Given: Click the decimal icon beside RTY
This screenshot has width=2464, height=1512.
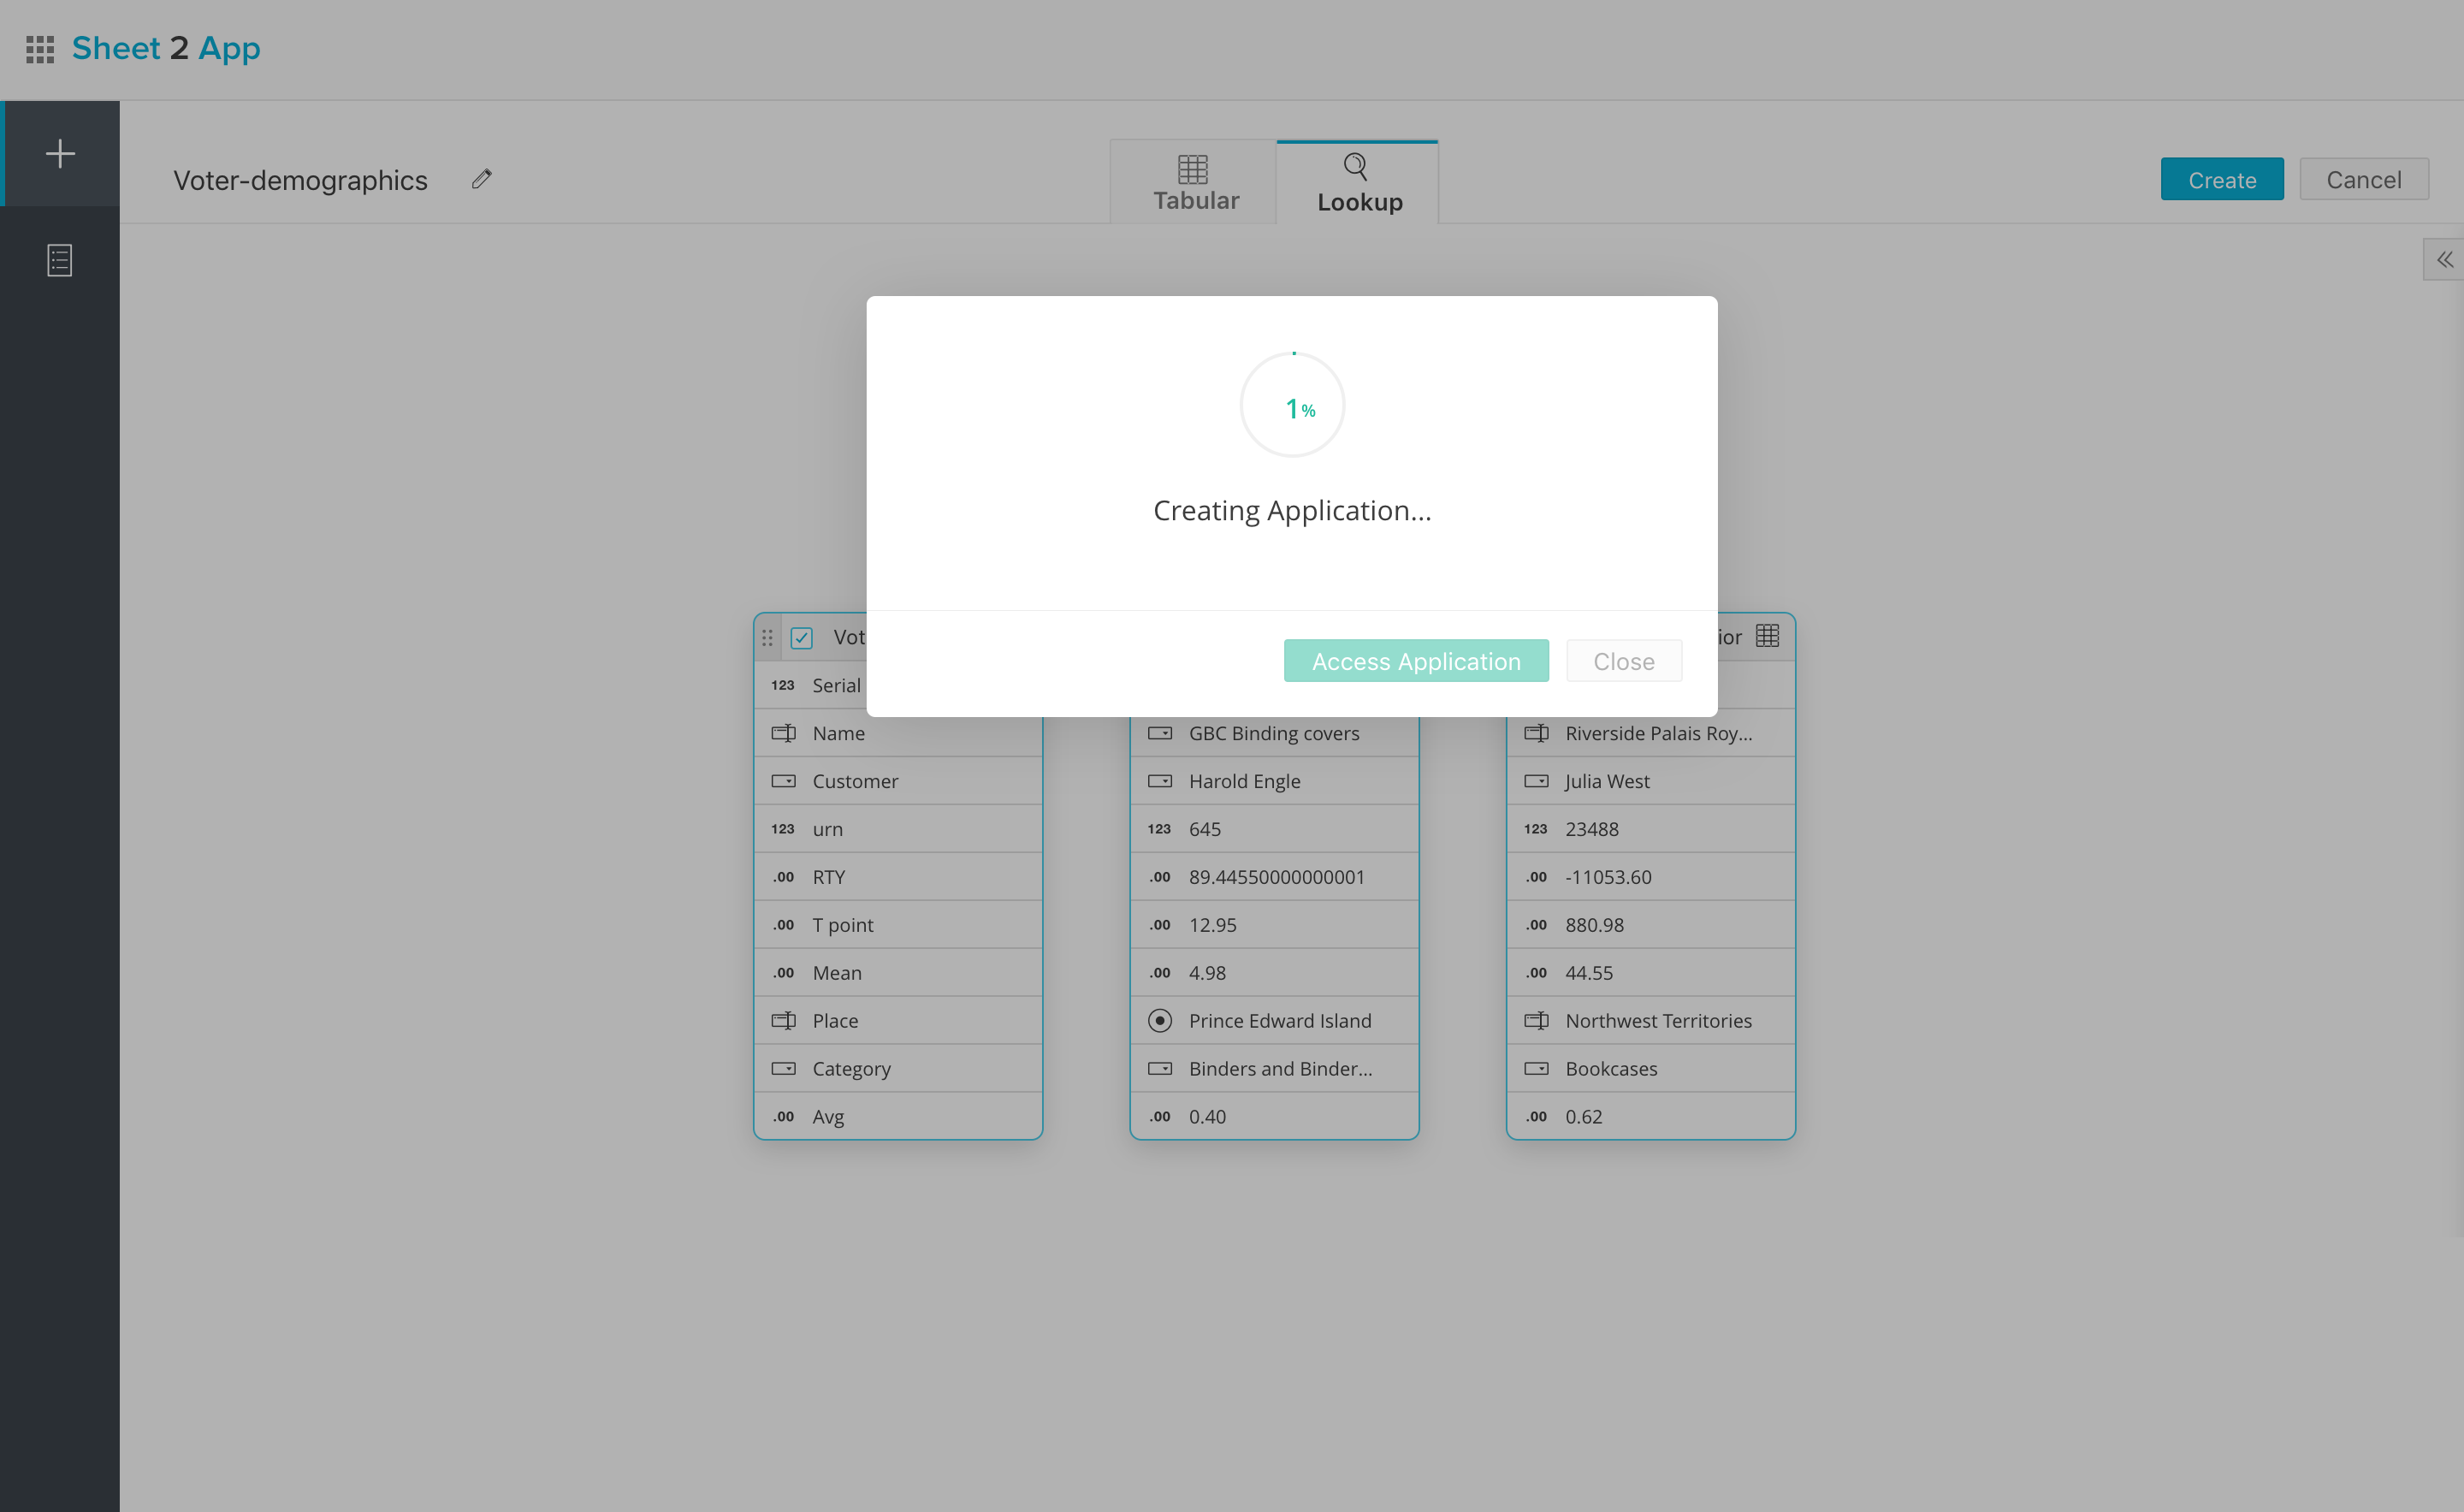Looking at the screenshot, I should click(x=783, y=877).
